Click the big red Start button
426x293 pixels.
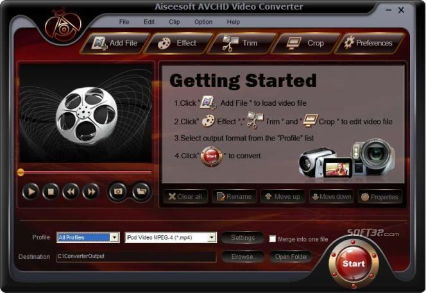coord(354,264)
